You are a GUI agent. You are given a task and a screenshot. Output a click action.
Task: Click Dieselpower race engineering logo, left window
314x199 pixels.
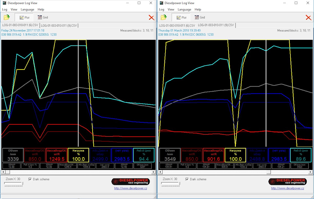pyautogui.click(x=131, y=182)
